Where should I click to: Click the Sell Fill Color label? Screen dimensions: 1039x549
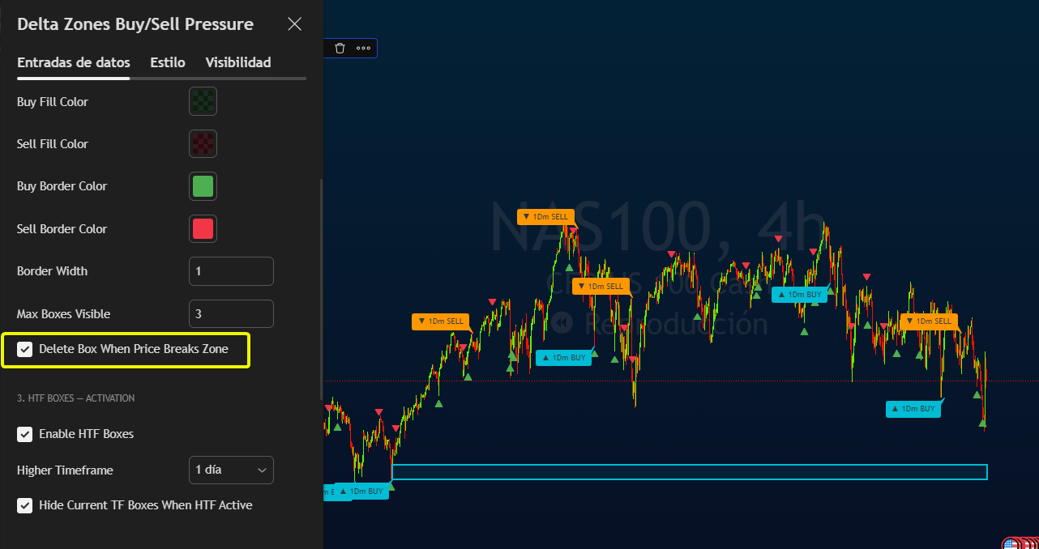(x=53, y=144)
